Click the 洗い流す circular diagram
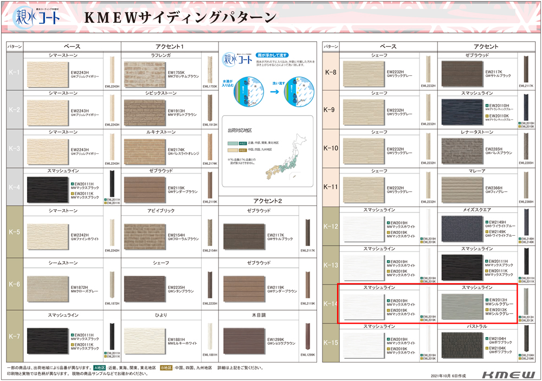This screenshot has height=381, width=542. (x=299, y=92)
